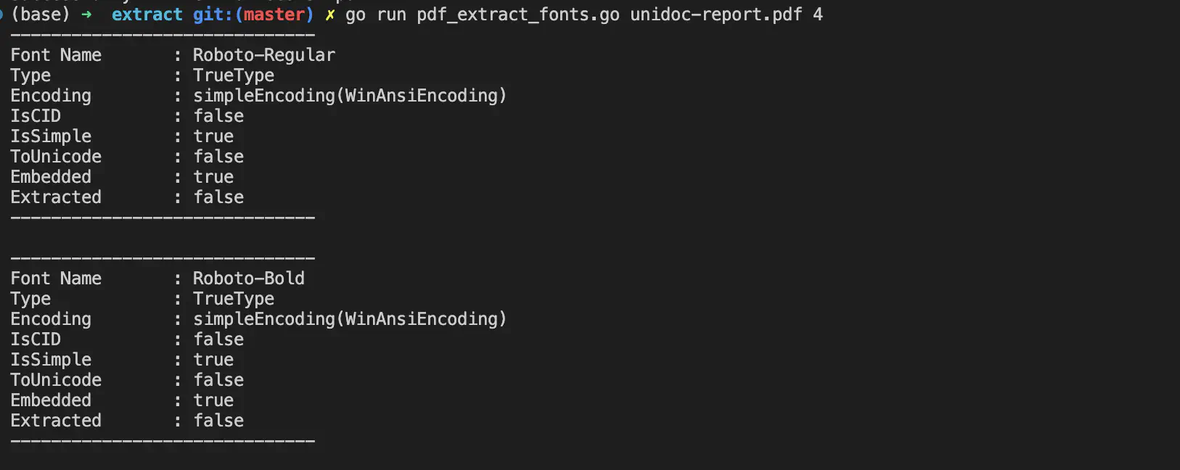Click the Roboto-Bold font name value
Viewport: 1180px width, 470px height.
click(249, 279)
